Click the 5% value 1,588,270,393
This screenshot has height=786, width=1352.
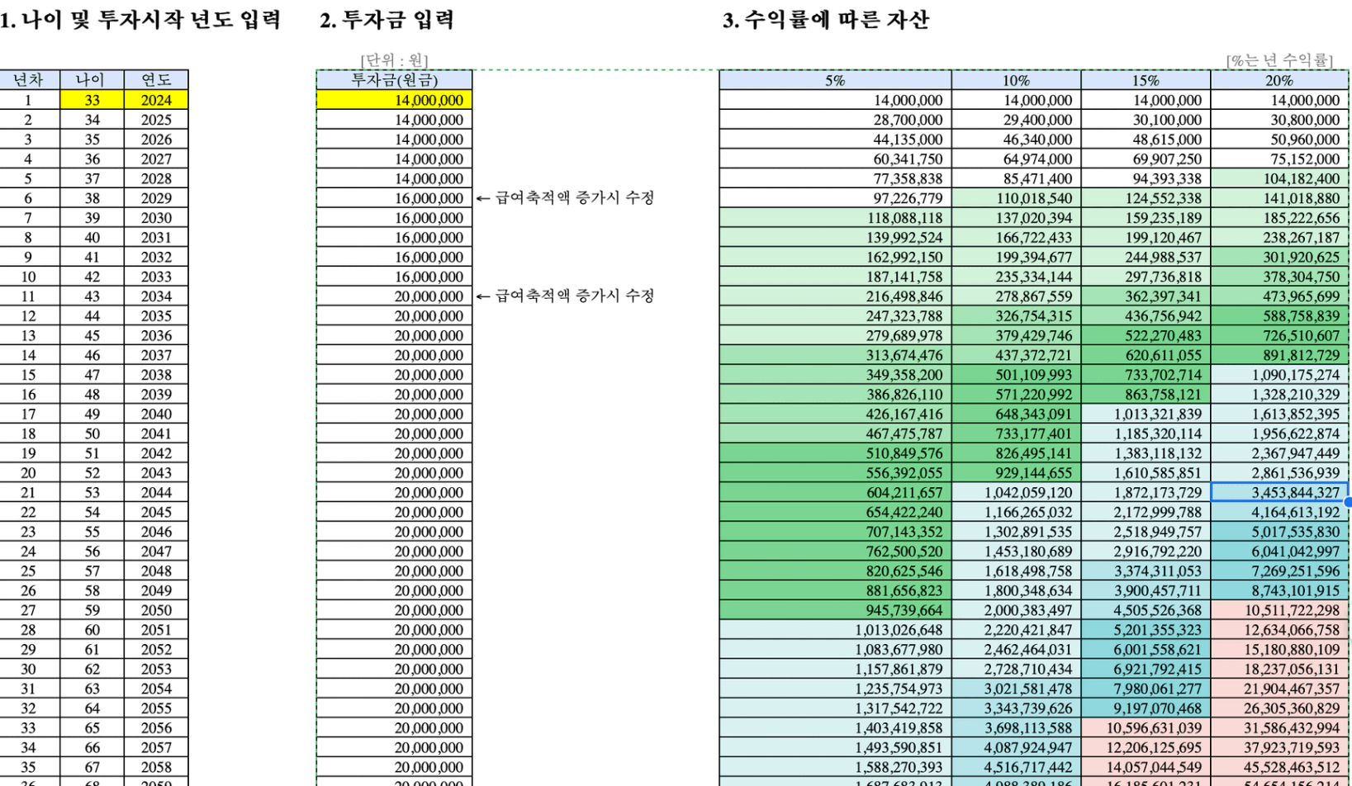(835, 767)
